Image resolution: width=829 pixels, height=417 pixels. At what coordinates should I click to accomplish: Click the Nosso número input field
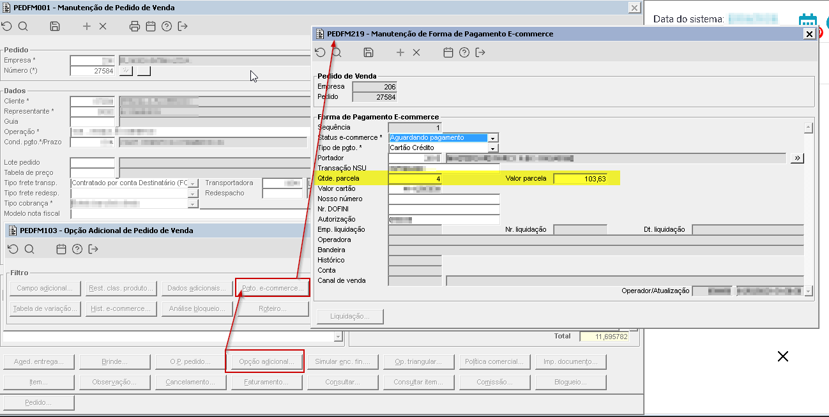point(444,199)
